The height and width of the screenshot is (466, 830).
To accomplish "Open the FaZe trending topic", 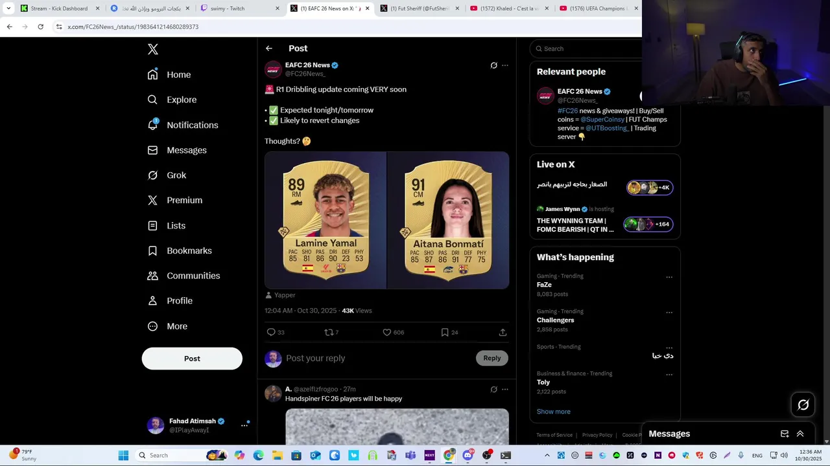I will tap(544, 285).
